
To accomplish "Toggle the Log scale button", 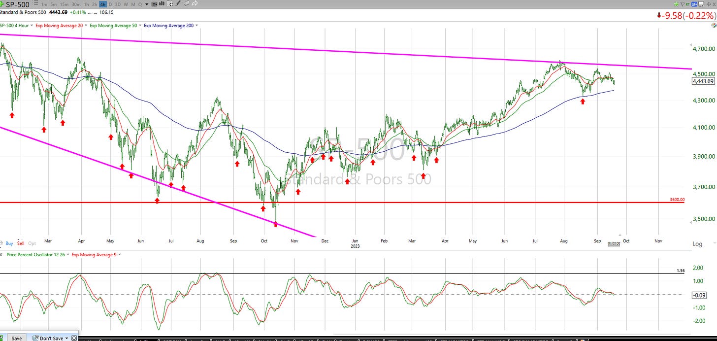I will 697,243.
